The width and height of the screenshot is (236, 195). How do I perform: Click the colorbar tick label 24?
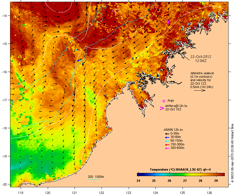point(138,181)
